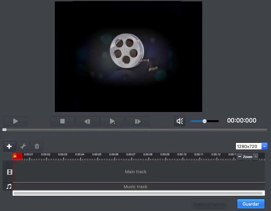
Task: Open the 1280x720 resolution dropdown arrow
Action: (265, 146)
